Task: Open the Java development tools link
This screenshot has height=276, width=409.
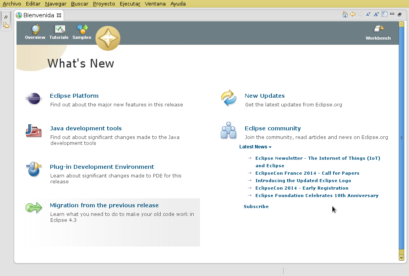Action: tap(86, 128)
